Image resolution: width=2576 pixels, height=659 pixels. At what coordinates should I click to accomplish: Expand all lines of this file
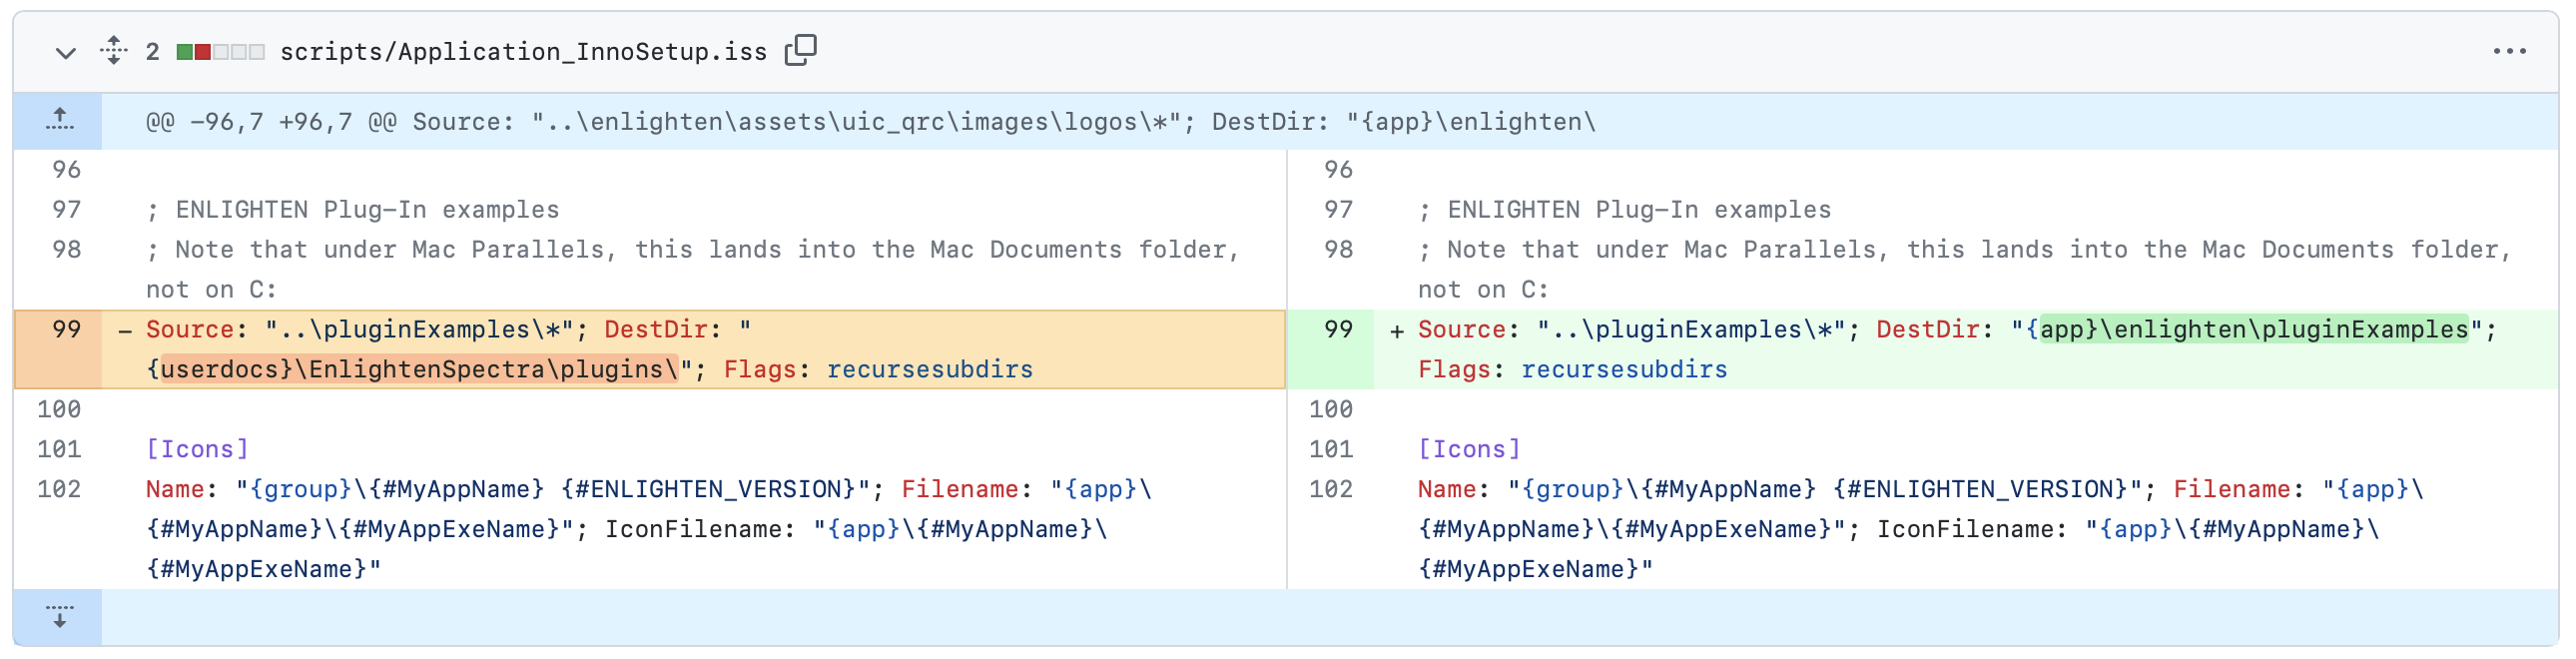click(x=114, y=51)
